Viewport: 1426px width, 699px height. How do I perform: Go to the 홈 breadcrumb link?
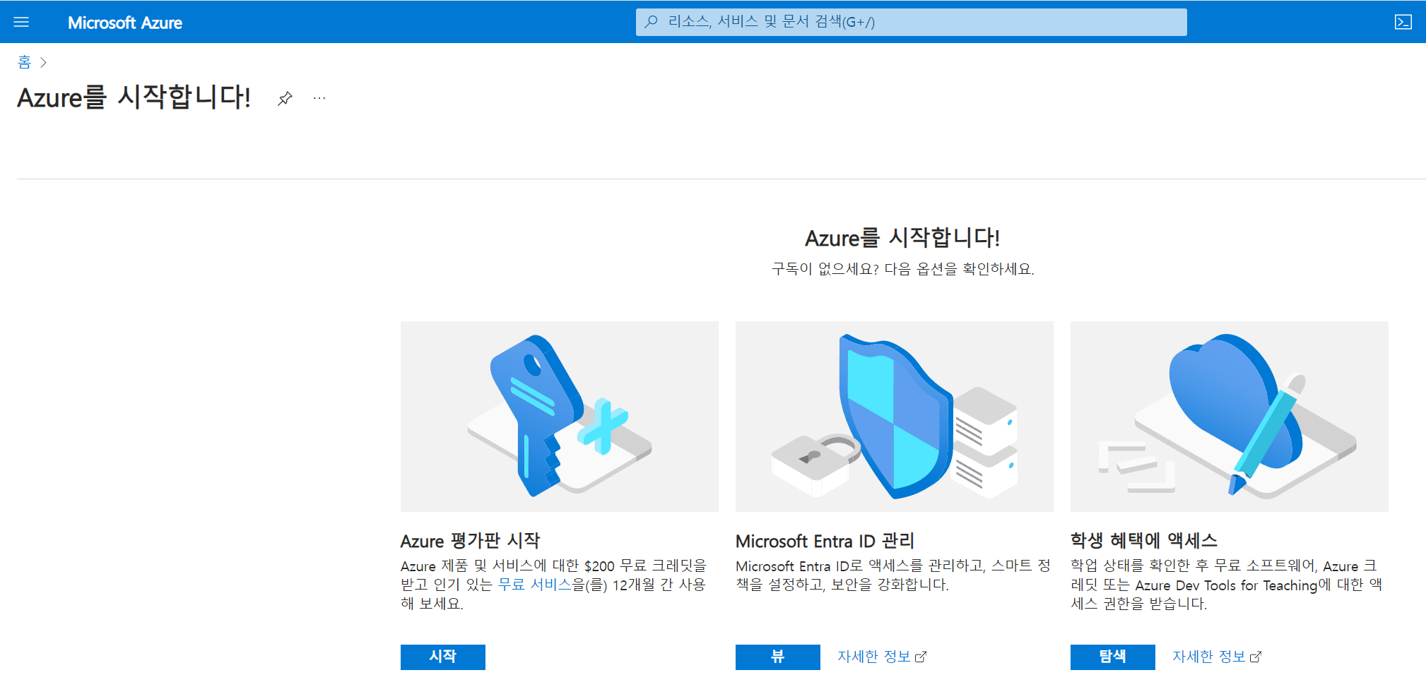coord(25,62)
